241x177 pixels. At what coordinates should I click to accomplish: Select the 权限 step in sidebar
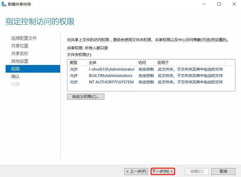tap(16, 69)
